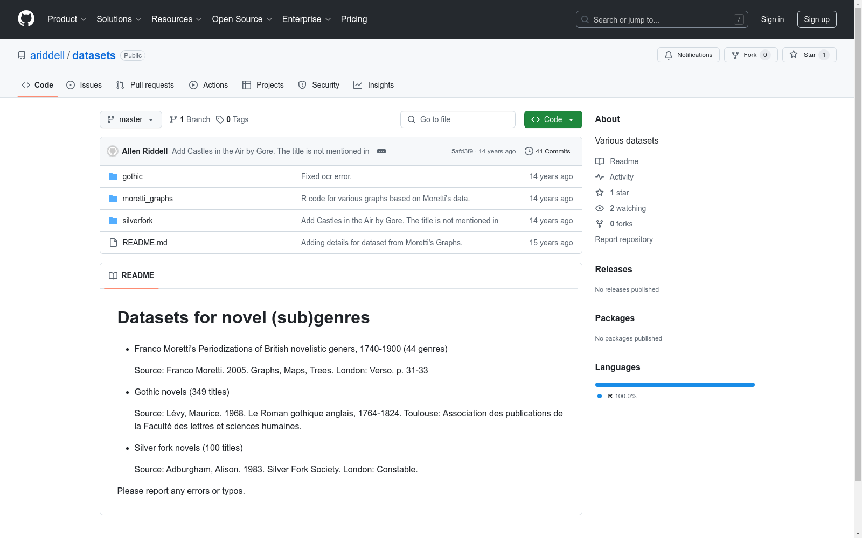Click Report repository link

pyautogui.click(x=624, y=239)
